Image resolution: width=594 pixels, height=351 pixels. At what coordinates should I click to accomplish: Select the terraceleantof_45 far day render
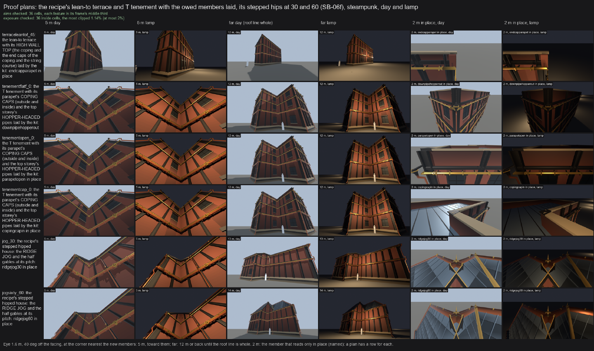point(273,56)
